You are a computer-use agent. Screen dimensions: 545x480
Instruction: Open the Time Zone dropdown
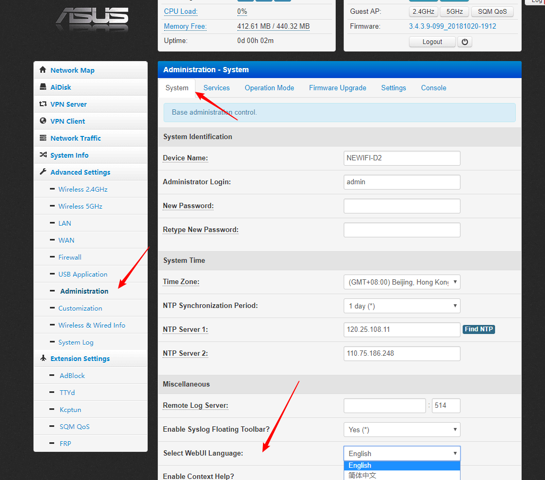pyautogui.click(x=402, y=282)
